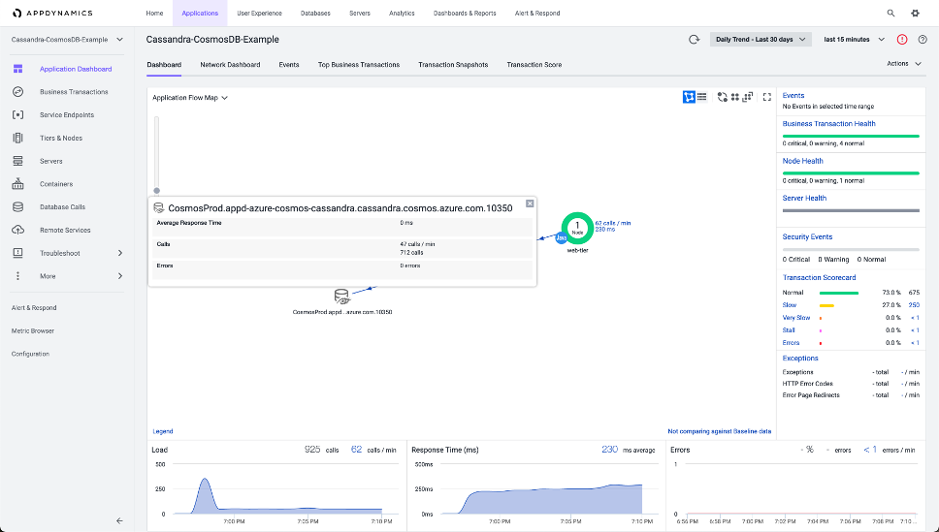This screenshot has width=939, height=532.
Task: Click the AppDynamics logo
Action: click(52, 14)
